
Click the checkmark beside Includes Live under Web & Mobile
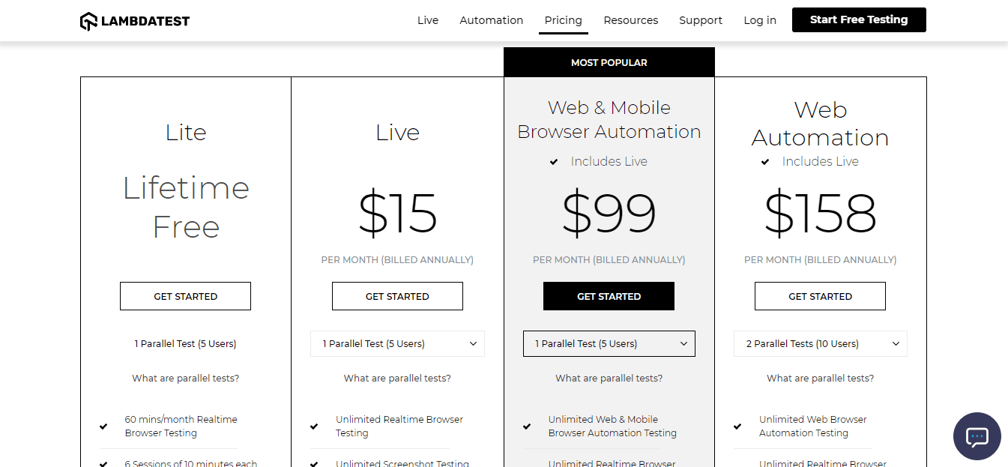pyautogui.click(x=554, y=161)
